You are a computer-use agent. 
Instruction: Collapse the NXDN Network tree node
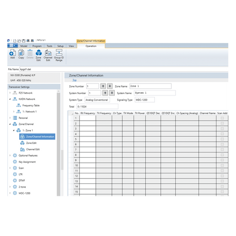(10, 99)
